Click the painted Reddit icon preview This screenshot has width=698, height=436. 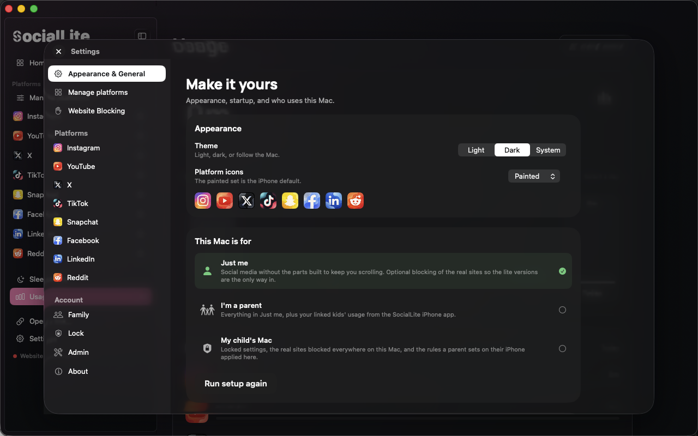[356, 201]
